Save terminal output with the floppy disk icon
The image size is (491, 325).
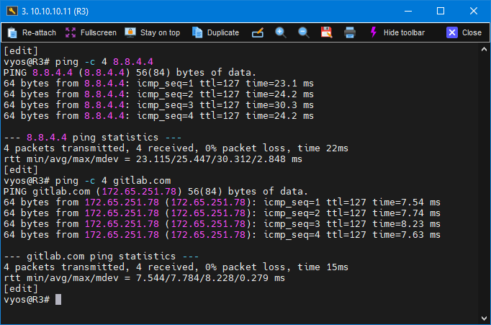(326, 32)
